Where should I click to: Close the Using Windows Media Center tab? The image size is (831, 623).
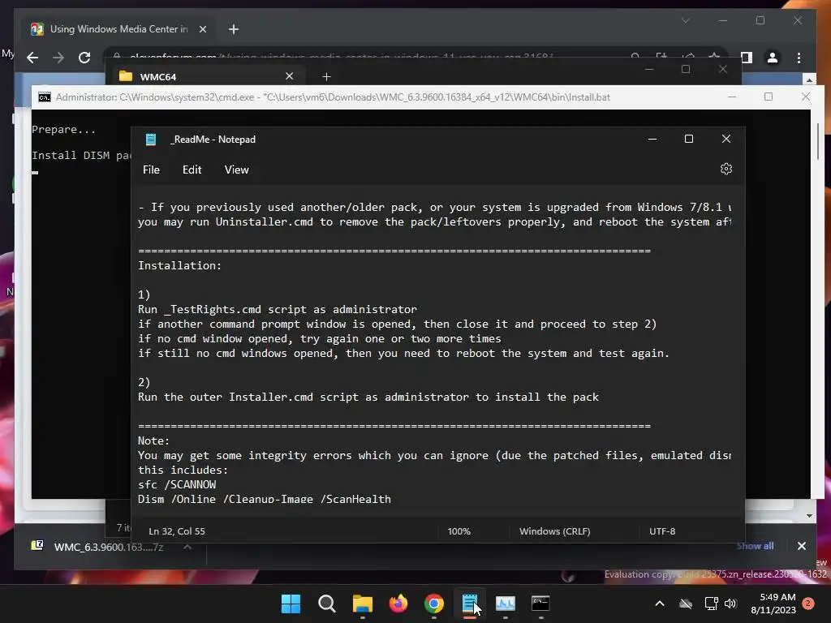(x=202, y=29)
